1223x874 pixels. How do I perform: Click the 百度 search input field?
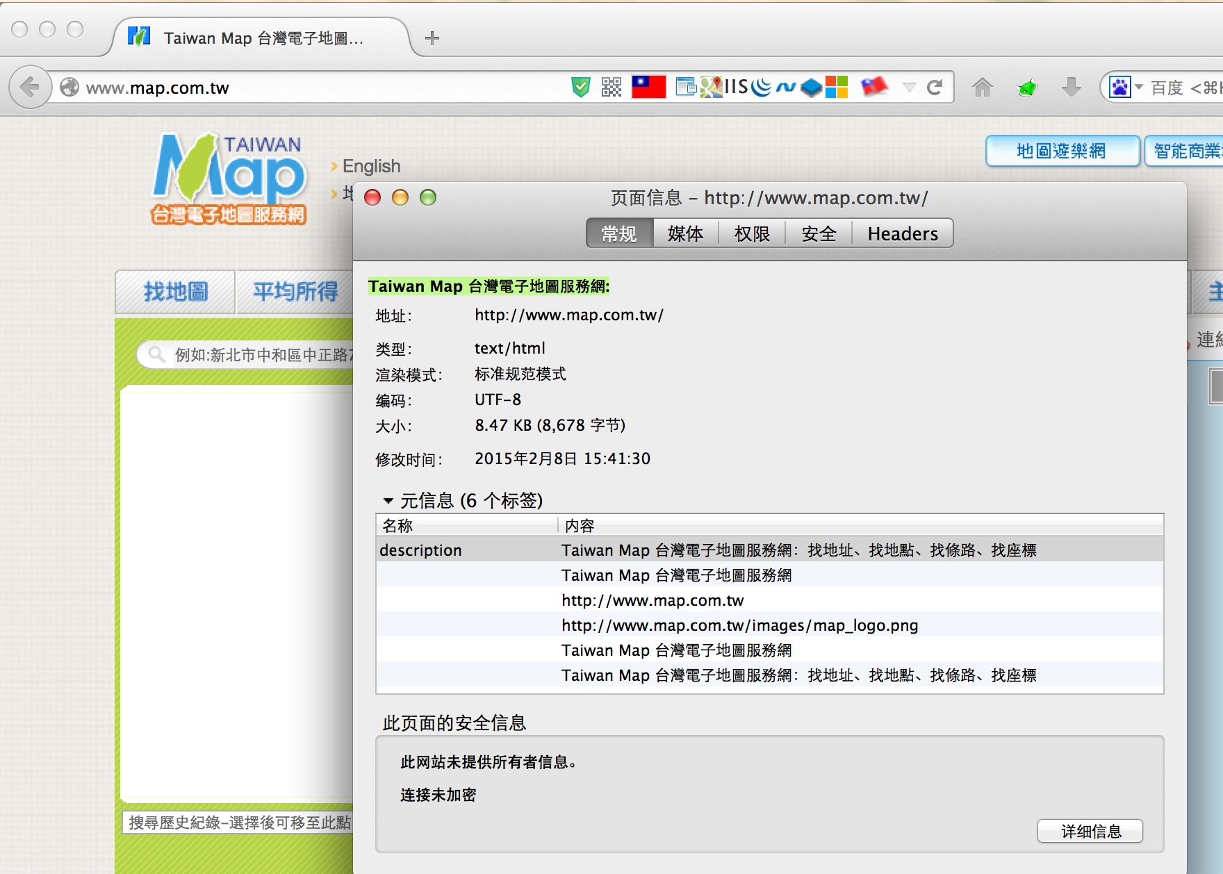1185,88
